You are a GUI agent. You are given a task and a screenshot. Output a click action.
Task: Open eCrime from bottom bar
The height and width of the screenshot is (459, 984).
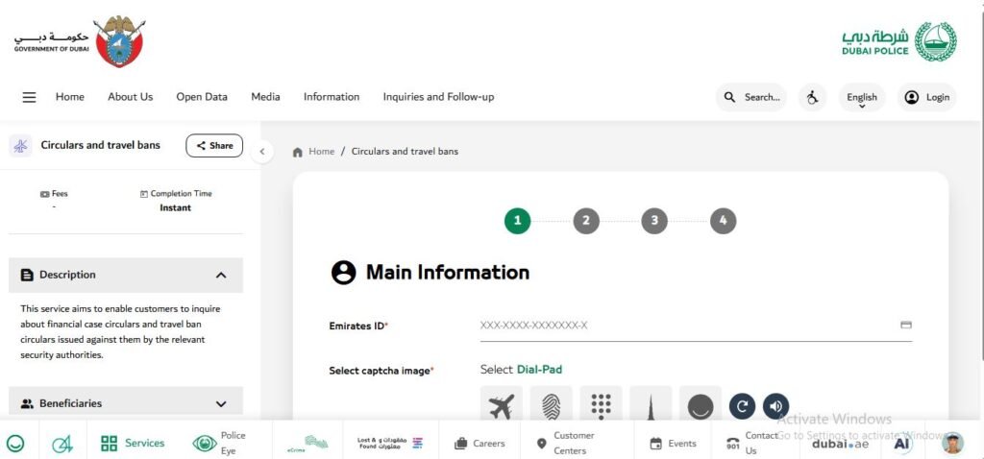(307, 443)
